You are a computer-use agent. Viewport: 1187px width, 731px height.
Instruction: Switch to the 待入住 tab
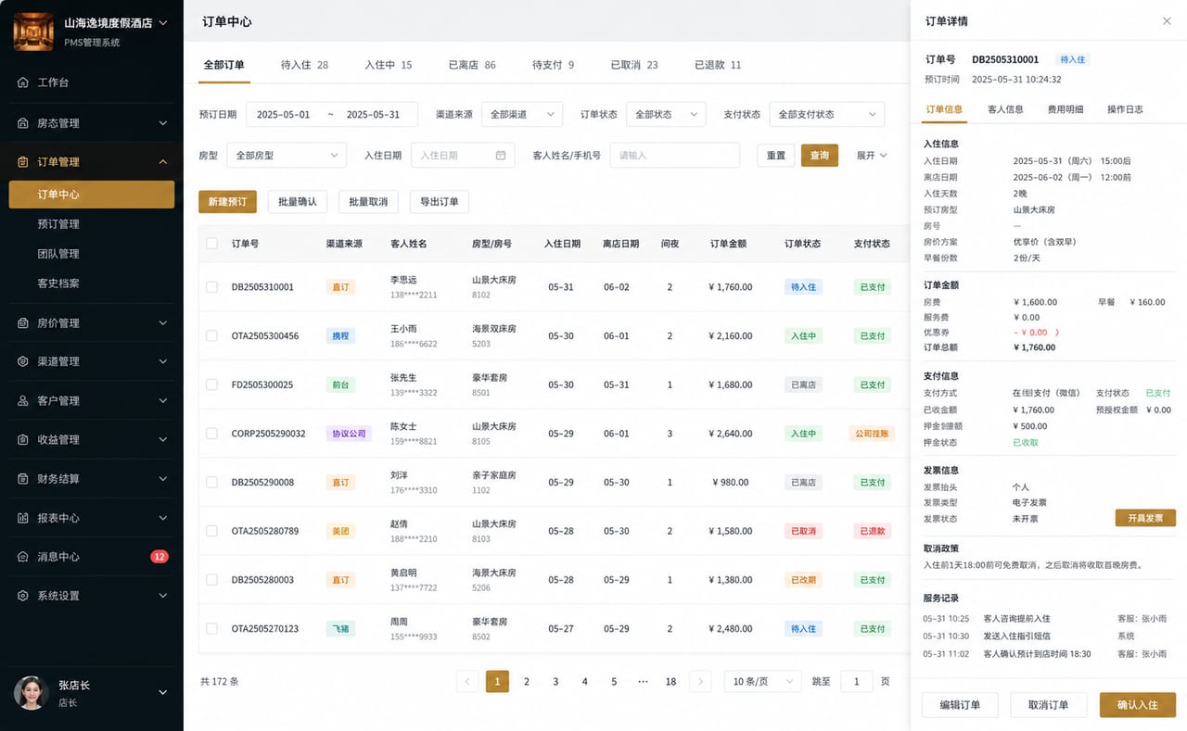coord(304,65)
